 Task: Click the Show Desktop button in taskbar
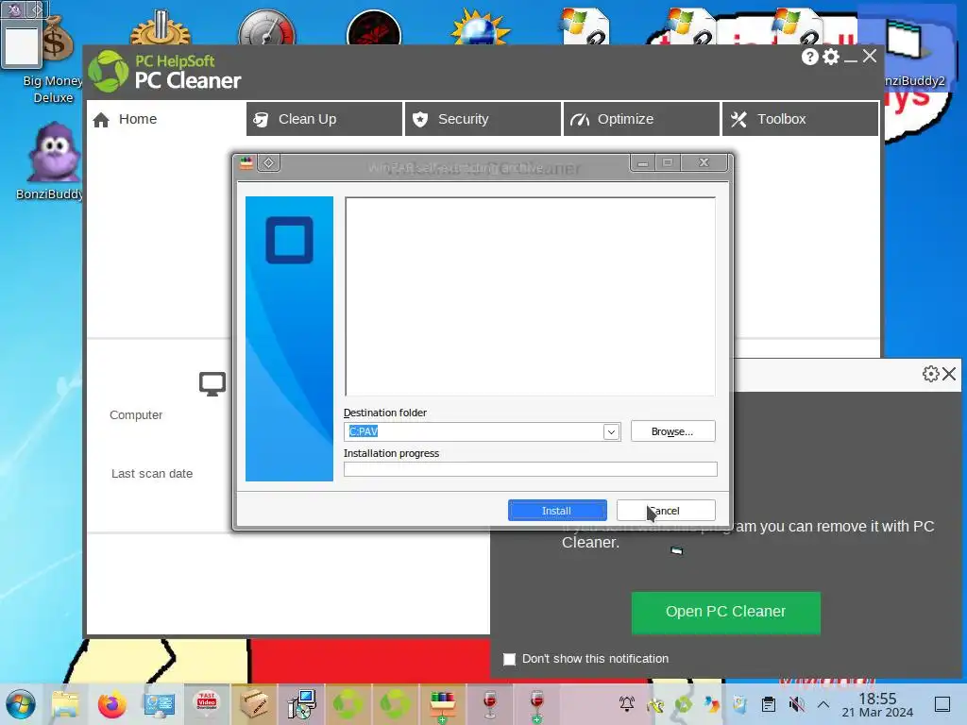pos(942,704)
